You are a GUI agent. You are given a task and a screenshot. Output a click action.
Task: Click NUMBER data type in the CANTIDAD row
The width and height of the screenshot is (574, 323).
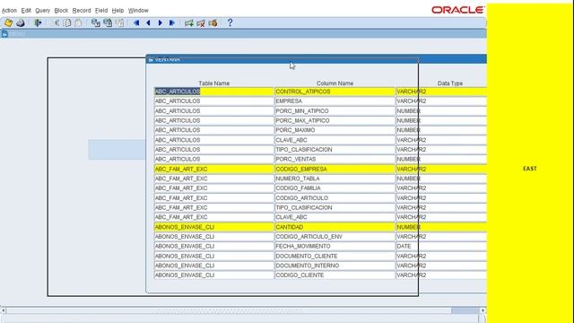tap(441, 227)
